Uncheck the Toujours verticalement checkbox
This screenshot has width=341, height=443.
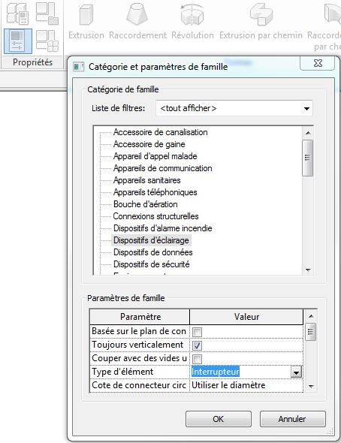coord(197,345)
